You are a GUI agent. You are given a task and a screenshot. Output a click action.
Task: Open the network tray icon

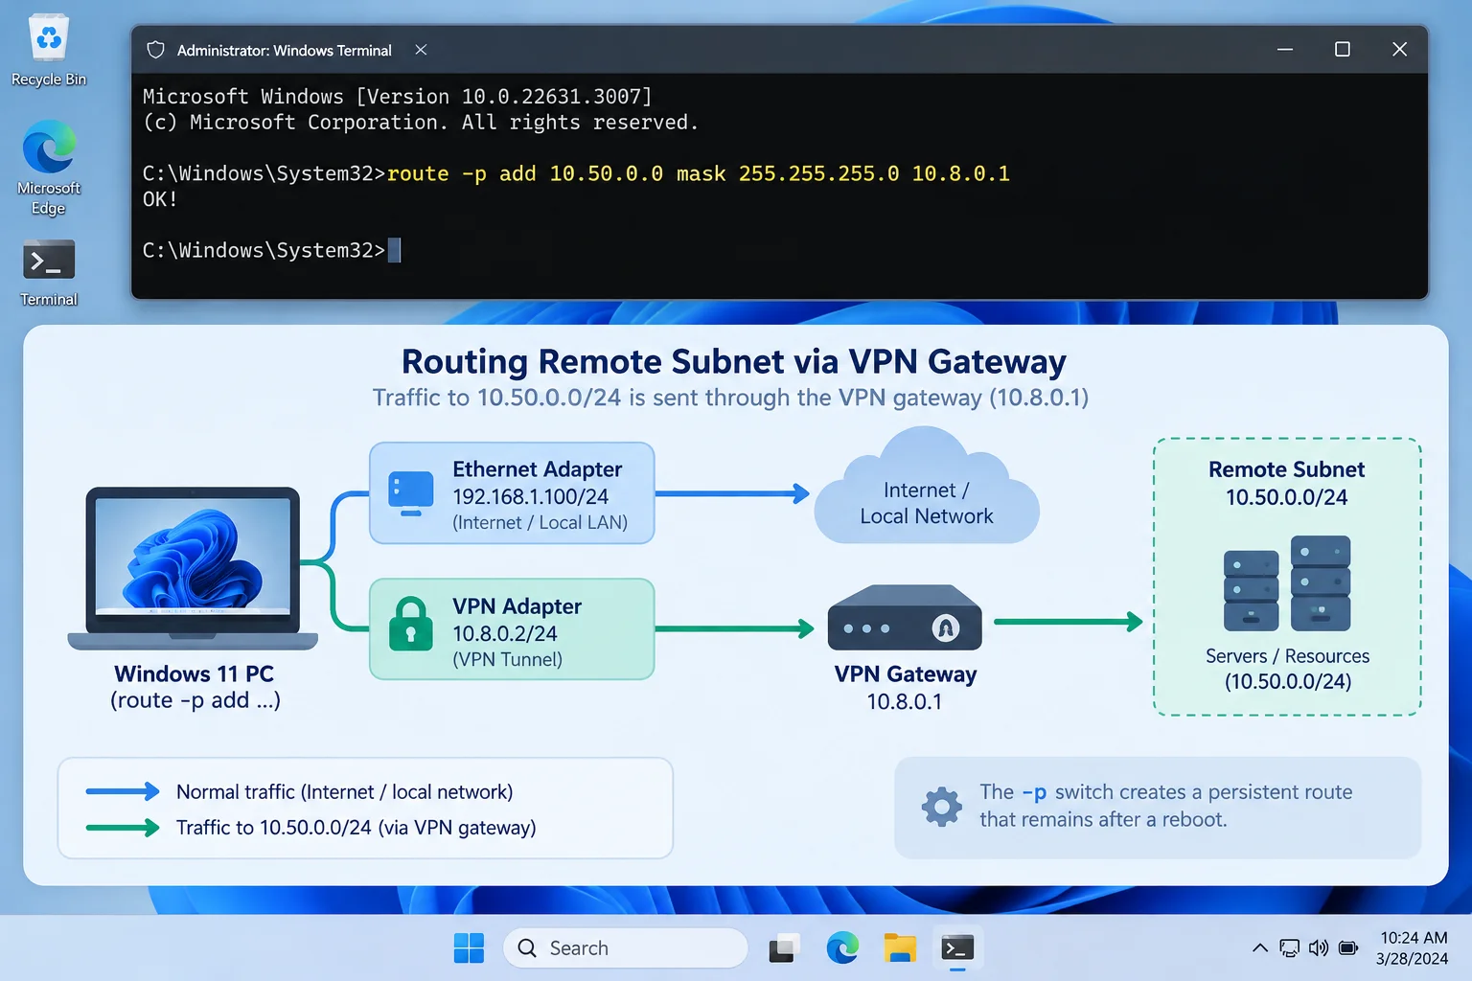click(1290, 948)
